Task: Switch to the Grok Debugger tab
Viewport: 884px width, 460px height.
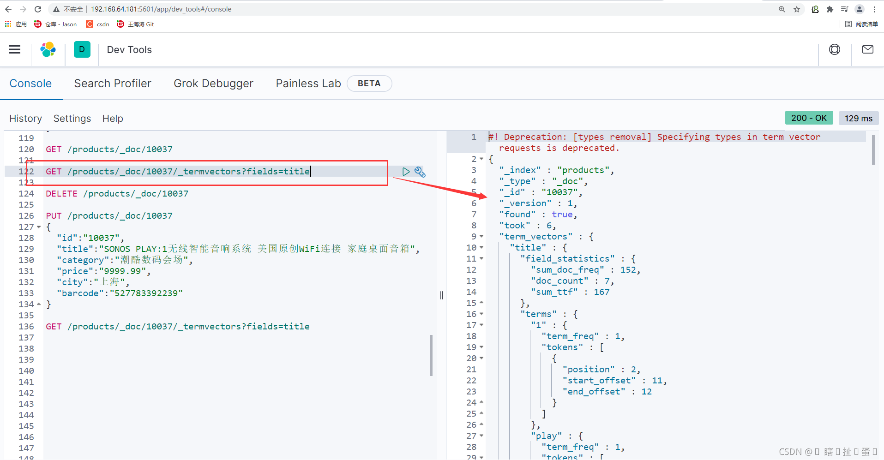Action: pyautogui.click(x=213, y=84)
